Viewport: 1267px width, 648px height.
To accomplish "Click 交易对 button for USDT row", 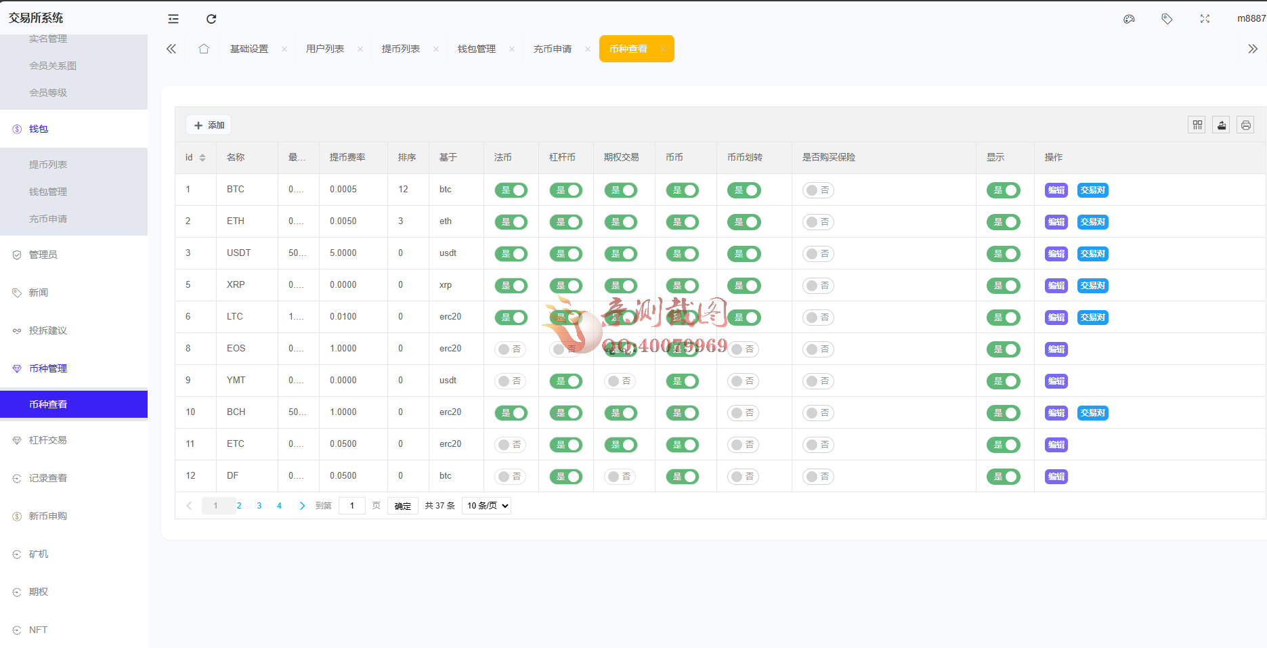I will pyautogui.click(x=1092, y=254).
